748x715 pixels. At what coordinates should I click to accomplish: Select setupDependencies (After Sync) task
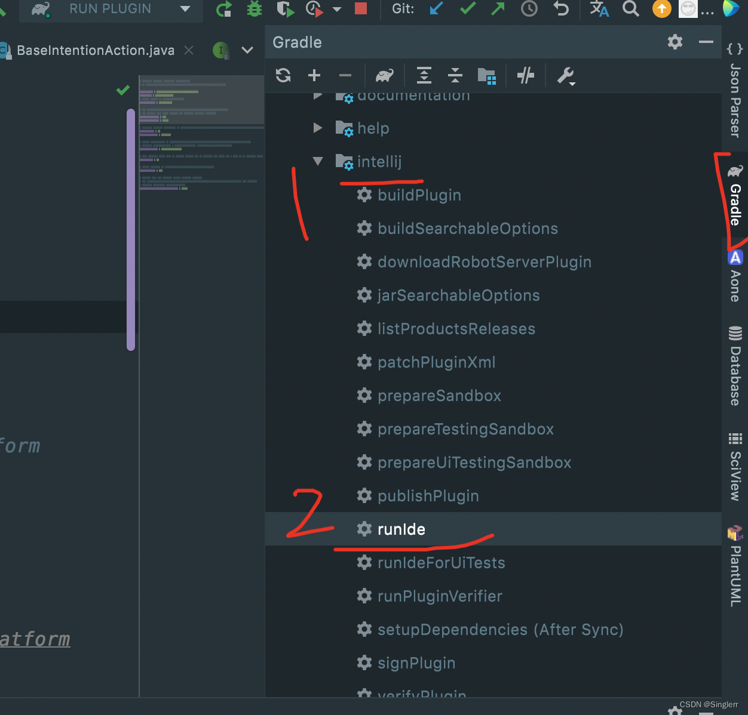490,630
